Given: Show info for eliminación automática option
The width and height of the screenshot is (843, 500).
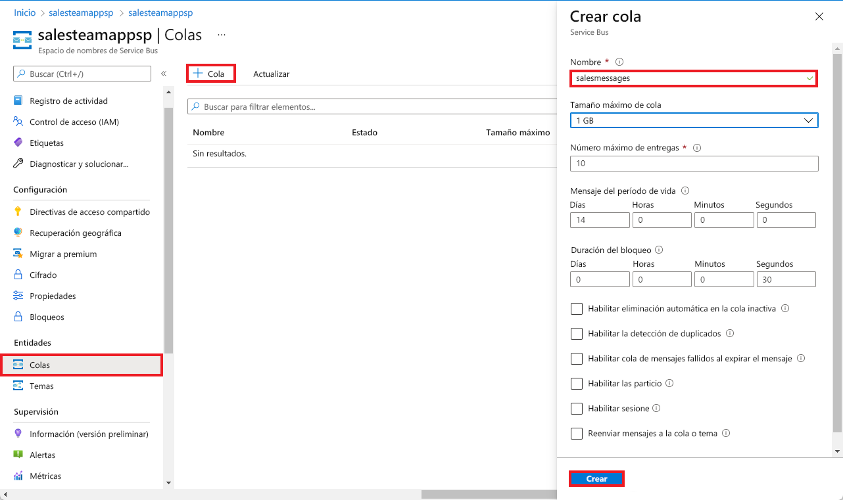Looking at the screenshot, I should pyautogui.click(x=785, y=308).
